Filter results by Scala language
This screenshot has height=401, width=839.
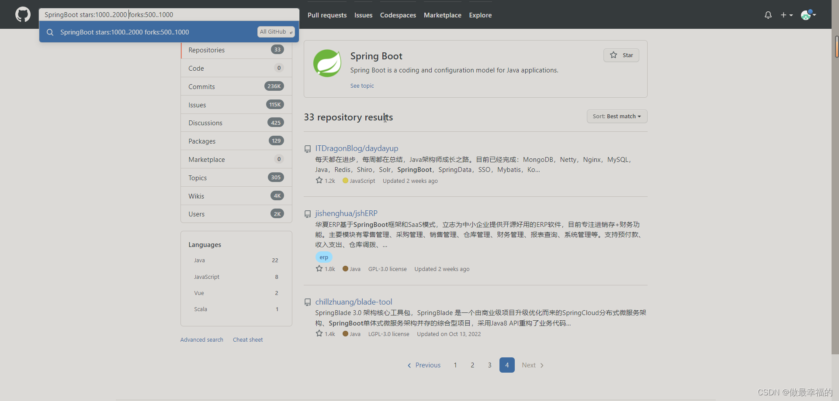point(236,309)
